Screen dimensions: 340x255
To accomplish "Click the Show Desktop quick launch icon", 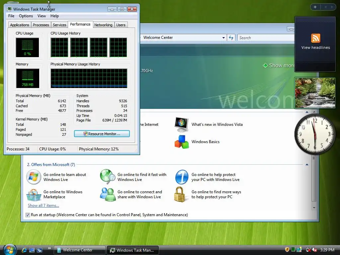I will pyautogui.click(x=32, y=250).
